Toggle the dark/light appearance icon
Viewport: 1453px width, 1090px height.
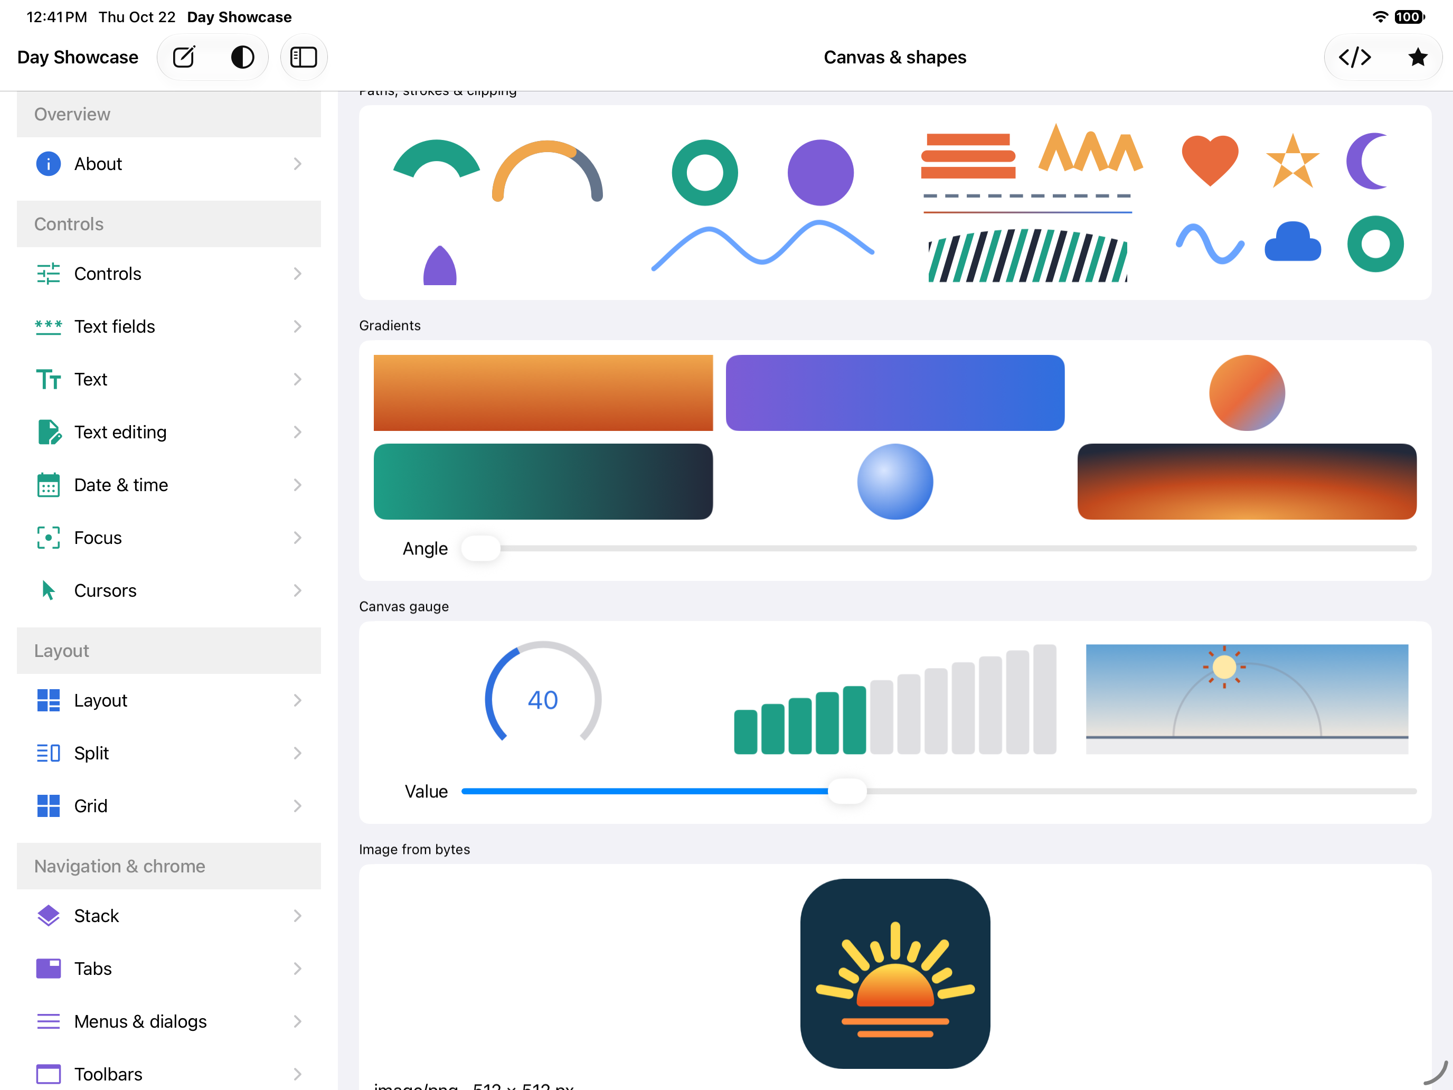point(242,57)
